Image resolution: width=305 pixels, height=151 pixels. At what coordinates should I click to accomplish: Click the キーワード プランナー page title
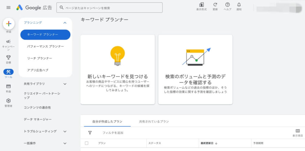(x=105, y=20)
